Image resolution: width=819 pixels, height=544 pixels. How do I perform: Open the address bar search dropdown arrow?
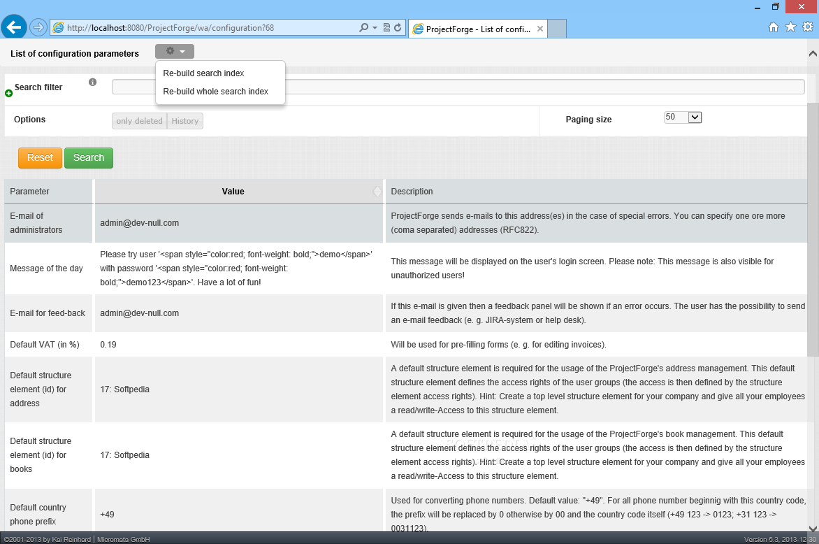coord(375,28)
